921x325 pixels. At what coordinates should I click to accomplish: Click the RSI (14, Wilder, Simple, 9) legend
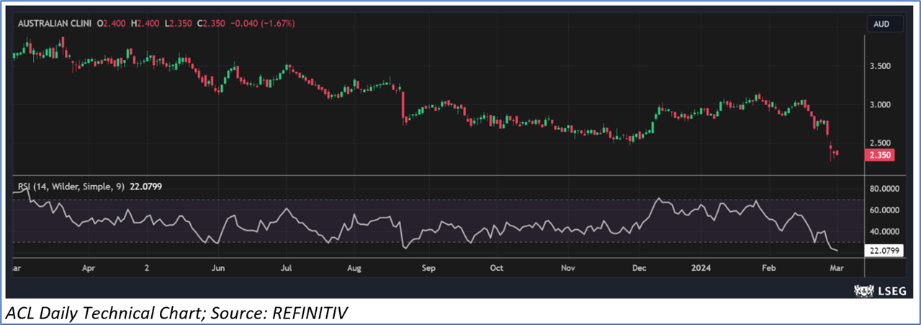pyautogui.click(x=71, y=187)
